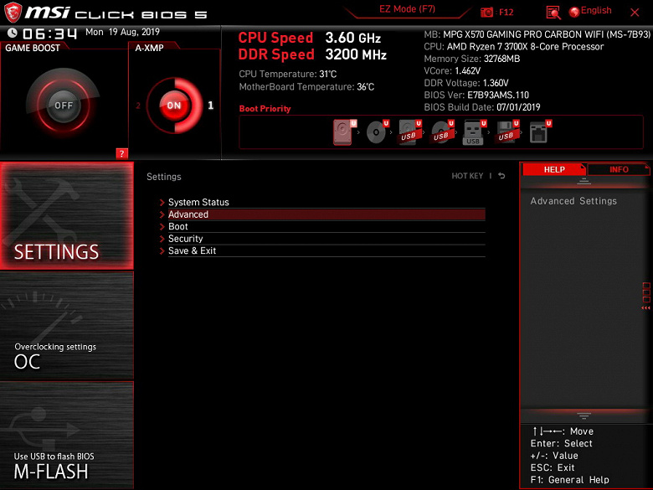The height and width of the screenshot is (490, 653).
Task: Expand side panel with red triple arrows
Action: [x=646, y=308]
